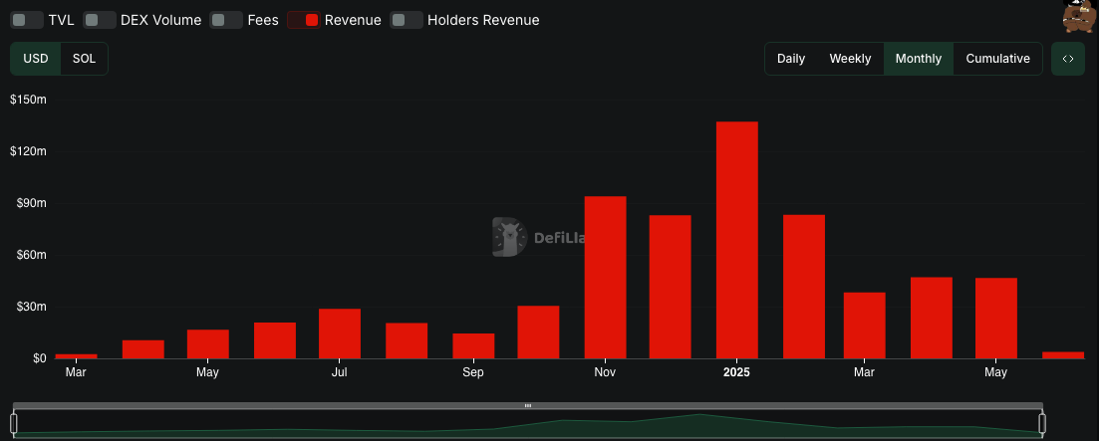
Task: Click the range slider top drag bar
Action: [528, 406]
